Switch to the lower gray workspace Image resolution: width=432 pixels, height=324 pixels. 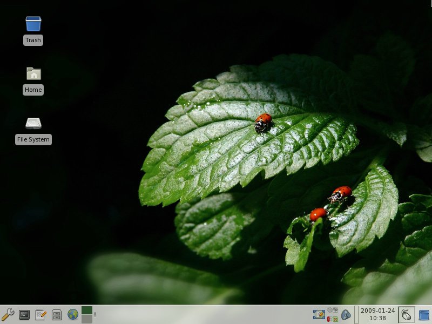(87, 319)
